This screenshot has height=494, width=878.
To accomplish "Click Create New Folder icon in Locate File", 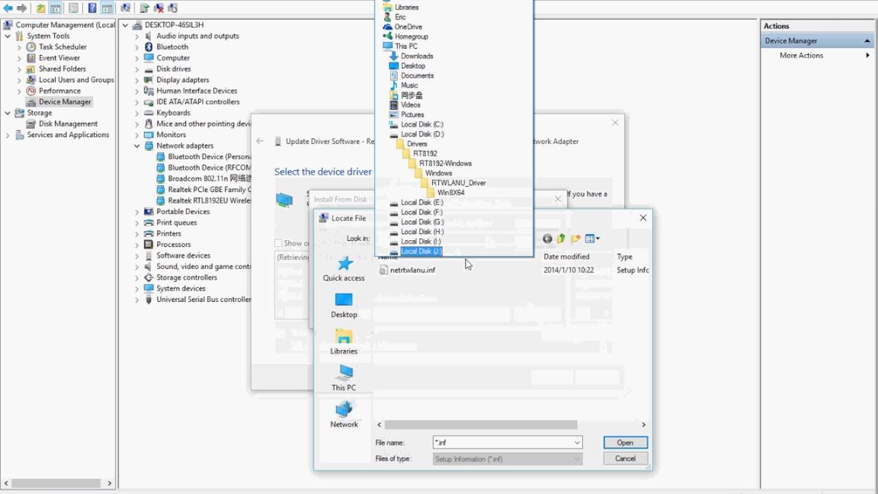I will pos(576,239).
